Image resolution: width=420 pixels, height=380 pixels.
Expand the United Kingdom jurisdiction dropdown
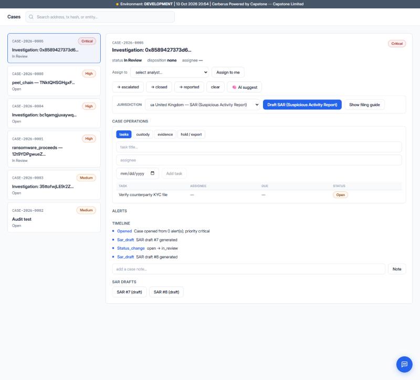click(x=203, y=105)
